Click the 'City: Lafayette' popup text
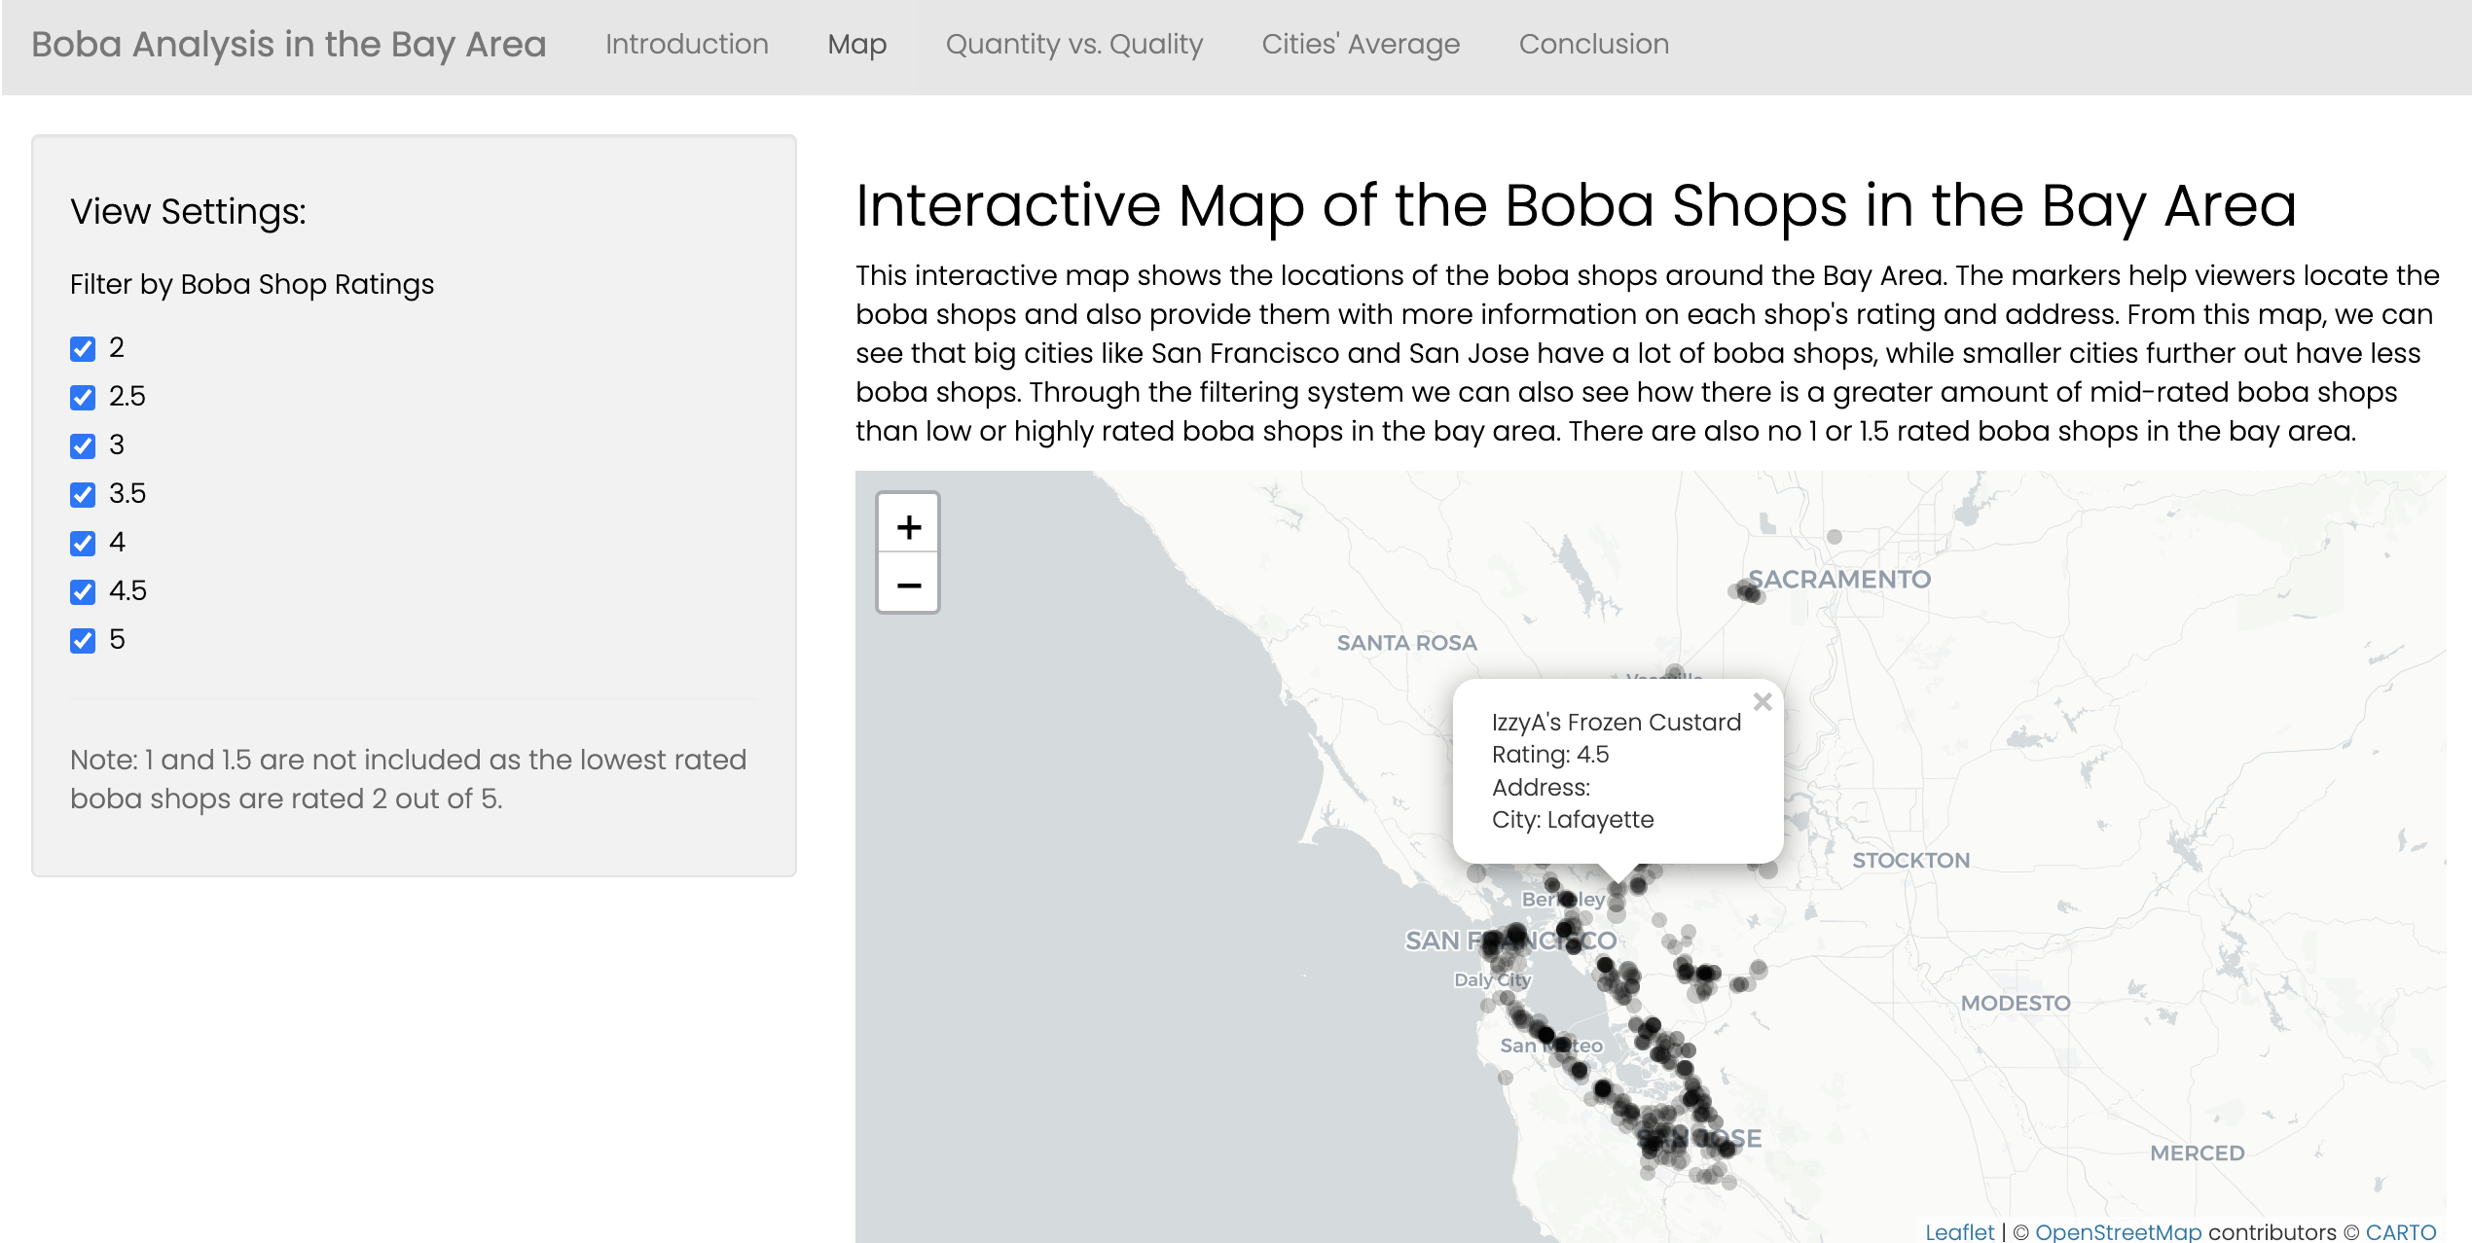The image size is (2472, 1243). pyautogui.click(x=1573, y=820)
